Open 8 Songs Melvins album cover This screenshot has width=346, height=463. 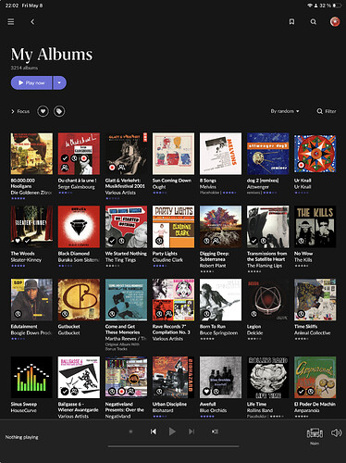point(220,154)
